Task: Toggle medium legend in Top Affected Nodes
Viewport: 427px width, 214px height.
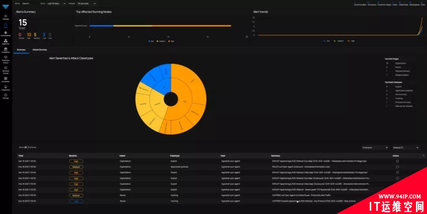Action: 160,41
